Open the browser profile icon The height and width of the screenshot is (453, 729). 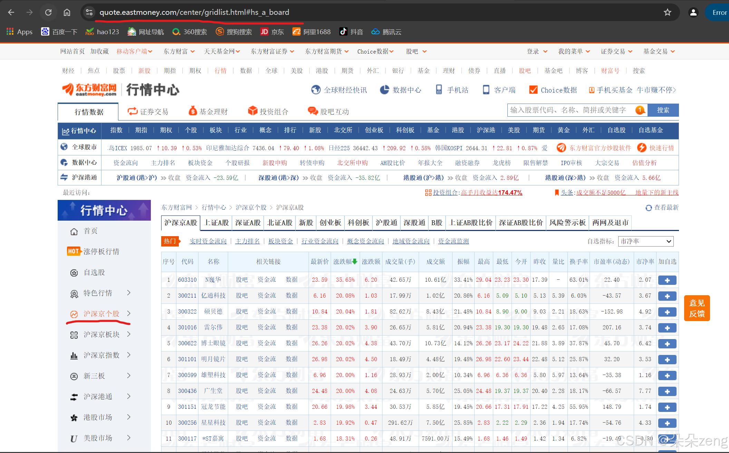click(693, 12)
